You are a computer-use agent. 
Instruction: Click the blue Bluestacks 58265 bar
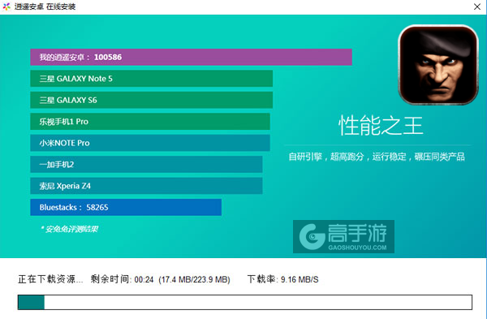tap(126, 207)
